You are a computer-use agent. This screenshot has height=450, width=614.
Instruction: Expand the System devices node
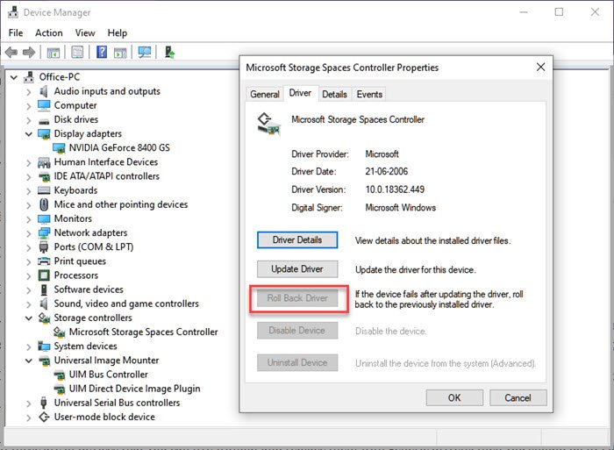coord(29,347)
